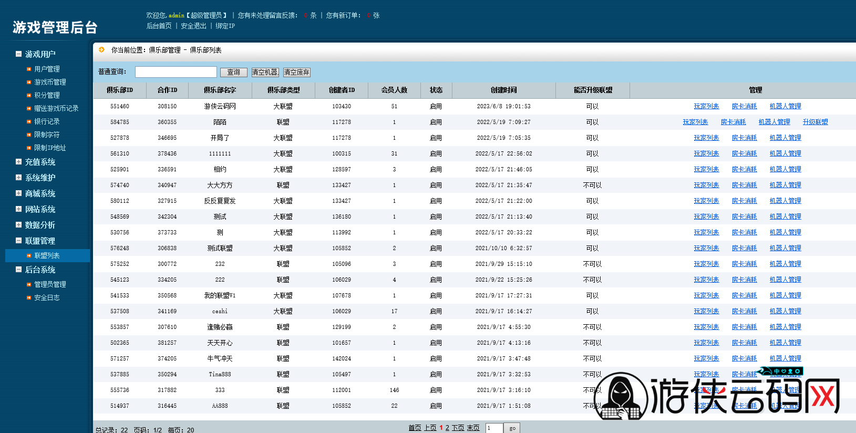Click the go button in pagination
Screen dimensions: 856x433
click(512, 428)
